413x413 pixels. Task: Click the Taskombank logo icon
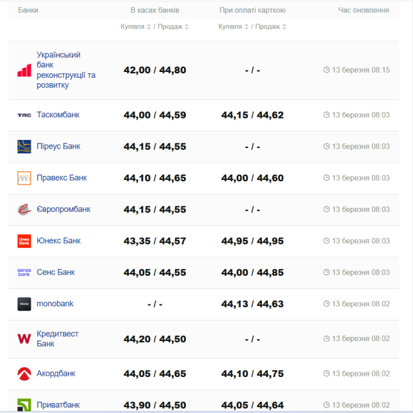pos(24,115)
